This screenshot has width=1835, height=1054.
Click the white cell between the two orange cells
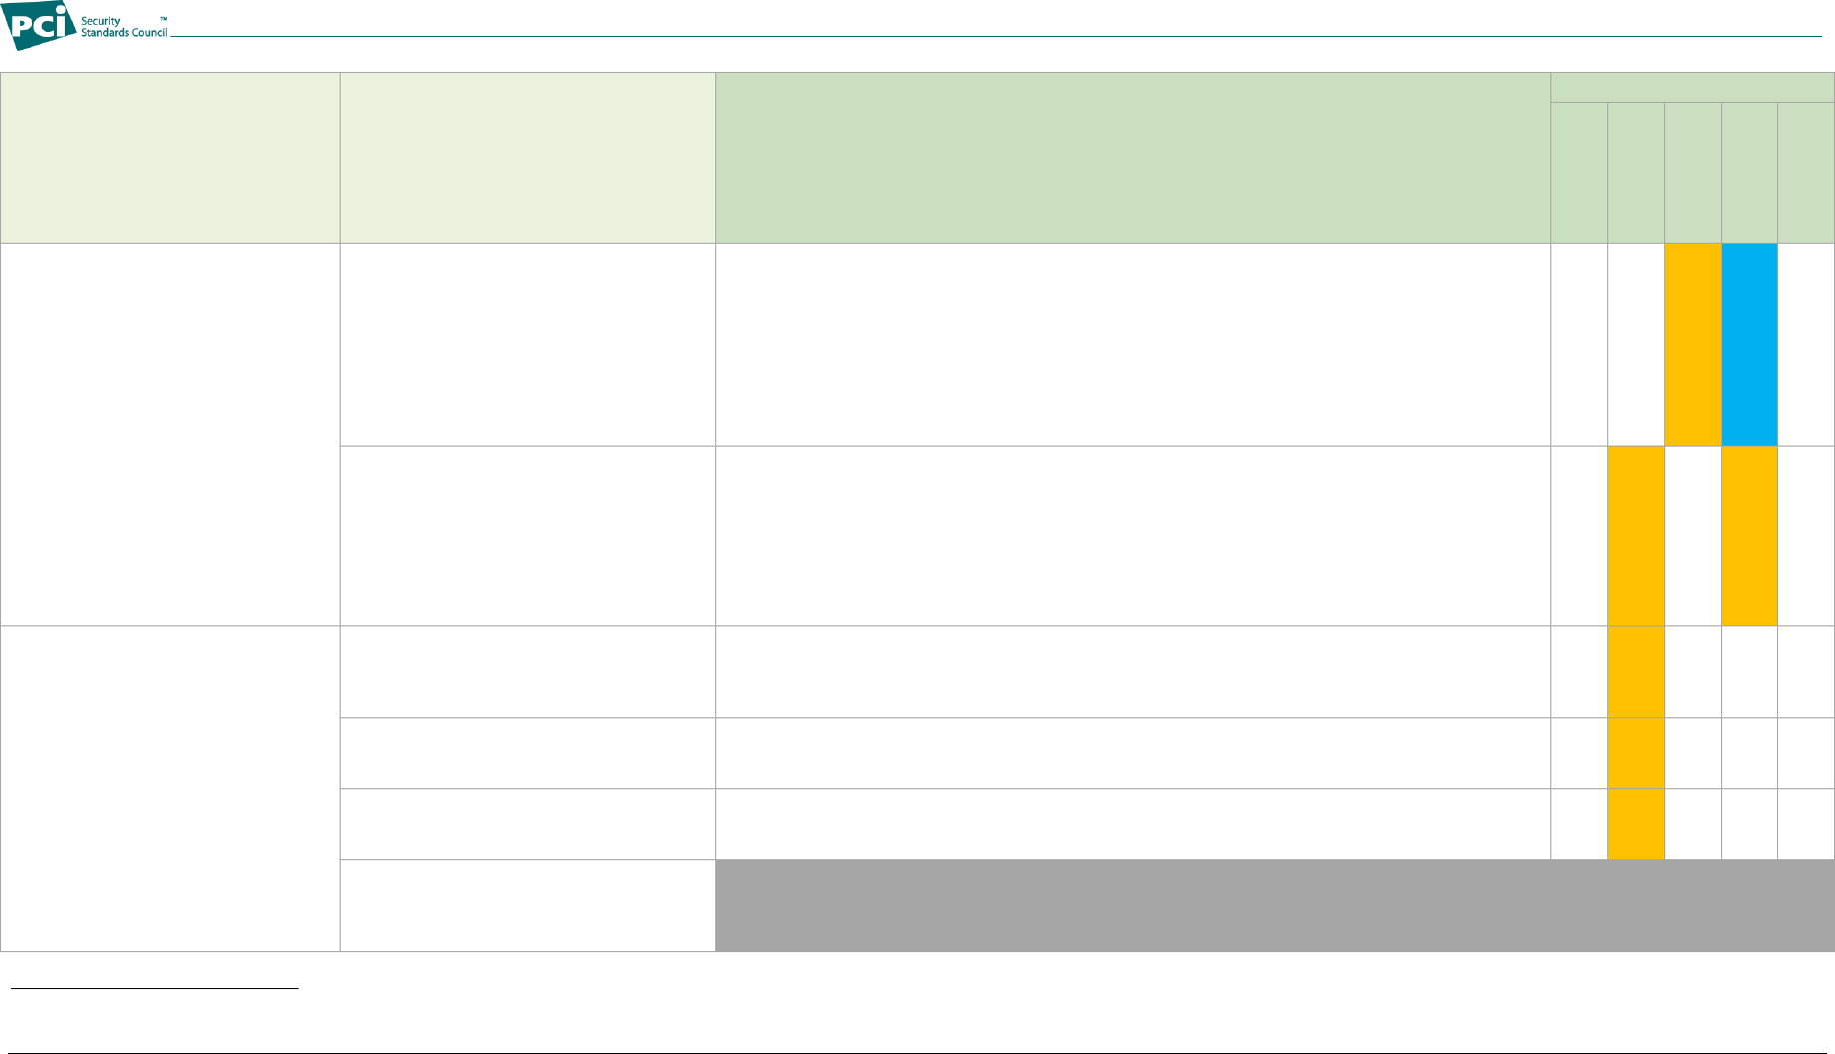pos(1692,535)
